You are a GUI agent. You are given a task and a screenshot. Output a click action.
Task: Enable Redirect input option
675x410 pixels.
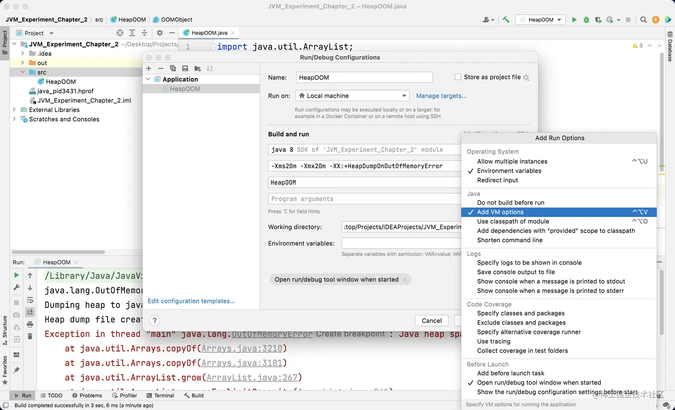point(559,180)
